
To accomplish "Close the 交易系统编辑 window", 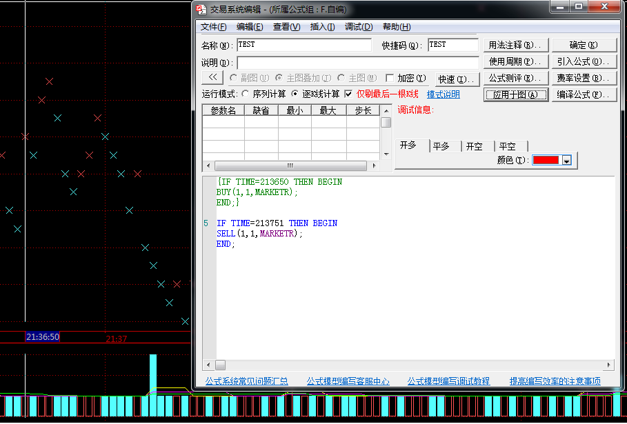I will (x=604, y=7).
